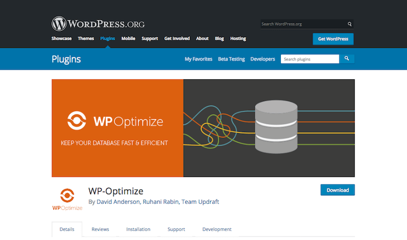The width and height of the screenshot is (407, 240).
Task: Click the Download button
Action: pos(337,190)
